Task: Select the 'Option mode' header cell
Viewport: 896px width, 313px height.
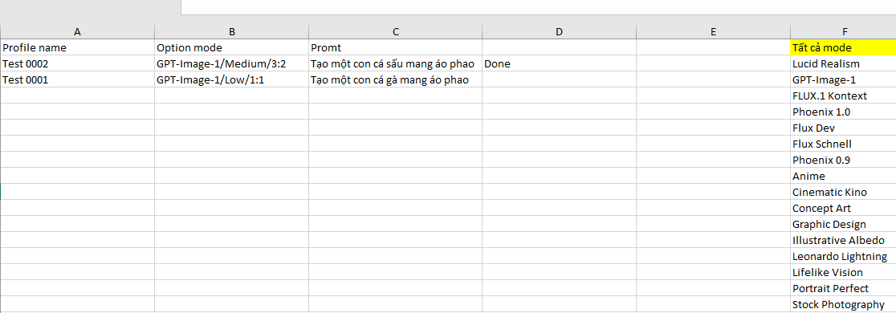Action: pyautogui.click(x=231, y=47)
